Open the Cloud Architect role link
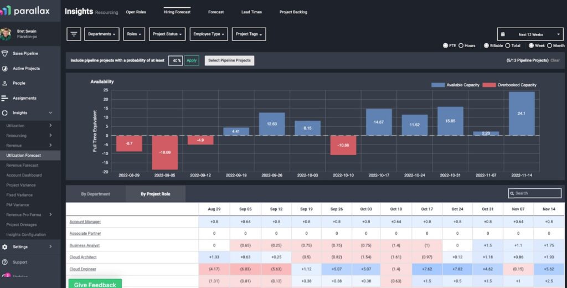 pyautogui.click(x=83, y=257)
